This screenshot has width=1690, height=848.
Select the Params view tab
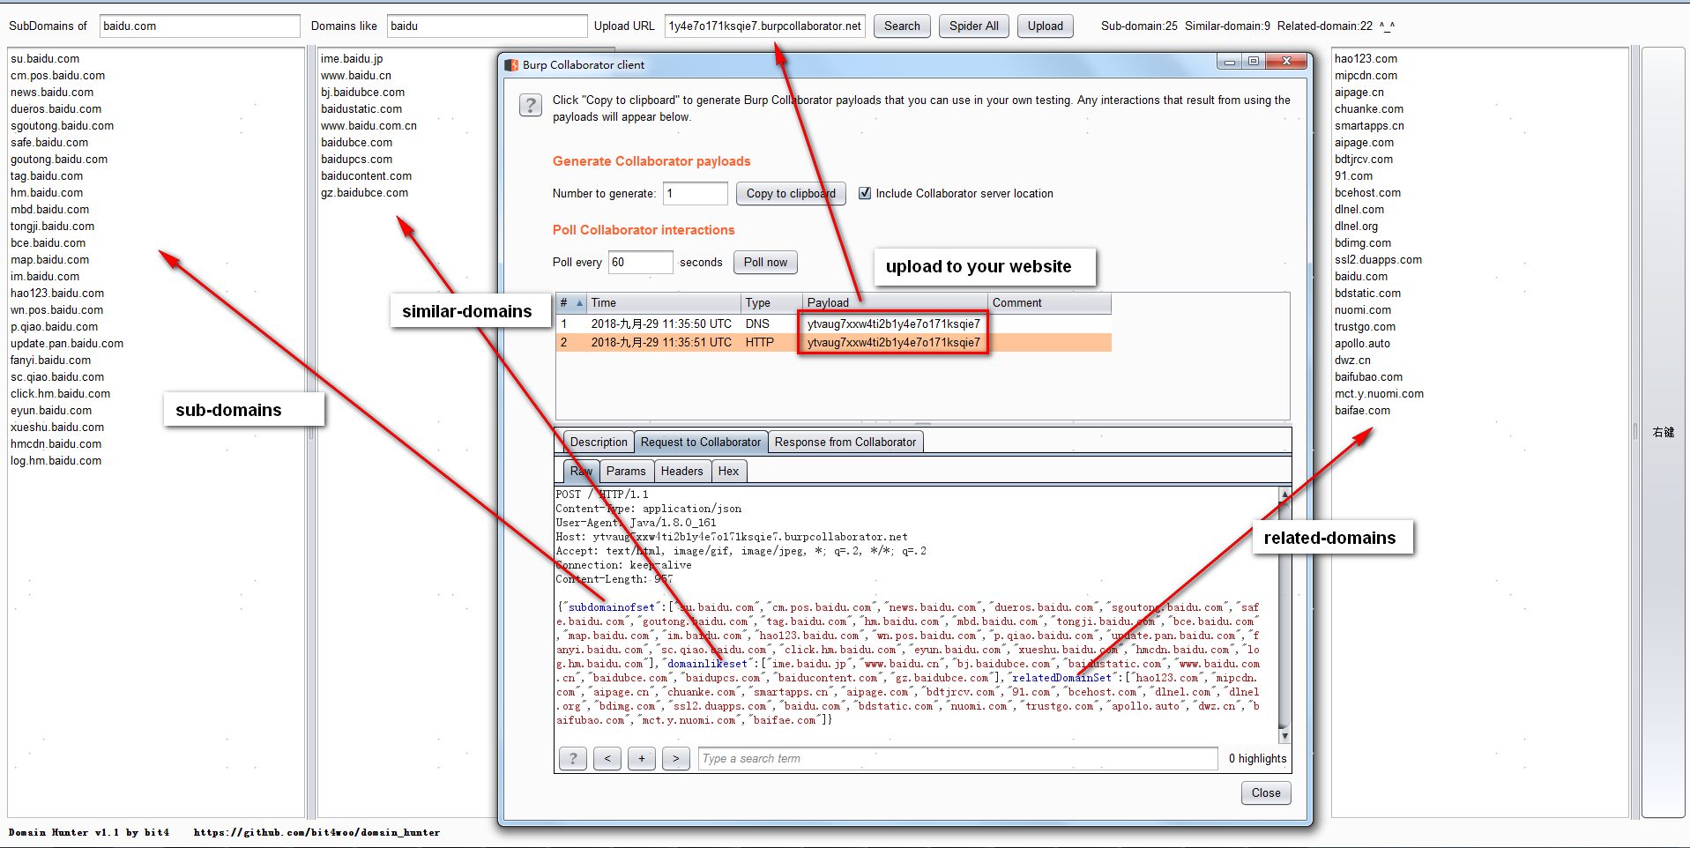pos(626,471)
